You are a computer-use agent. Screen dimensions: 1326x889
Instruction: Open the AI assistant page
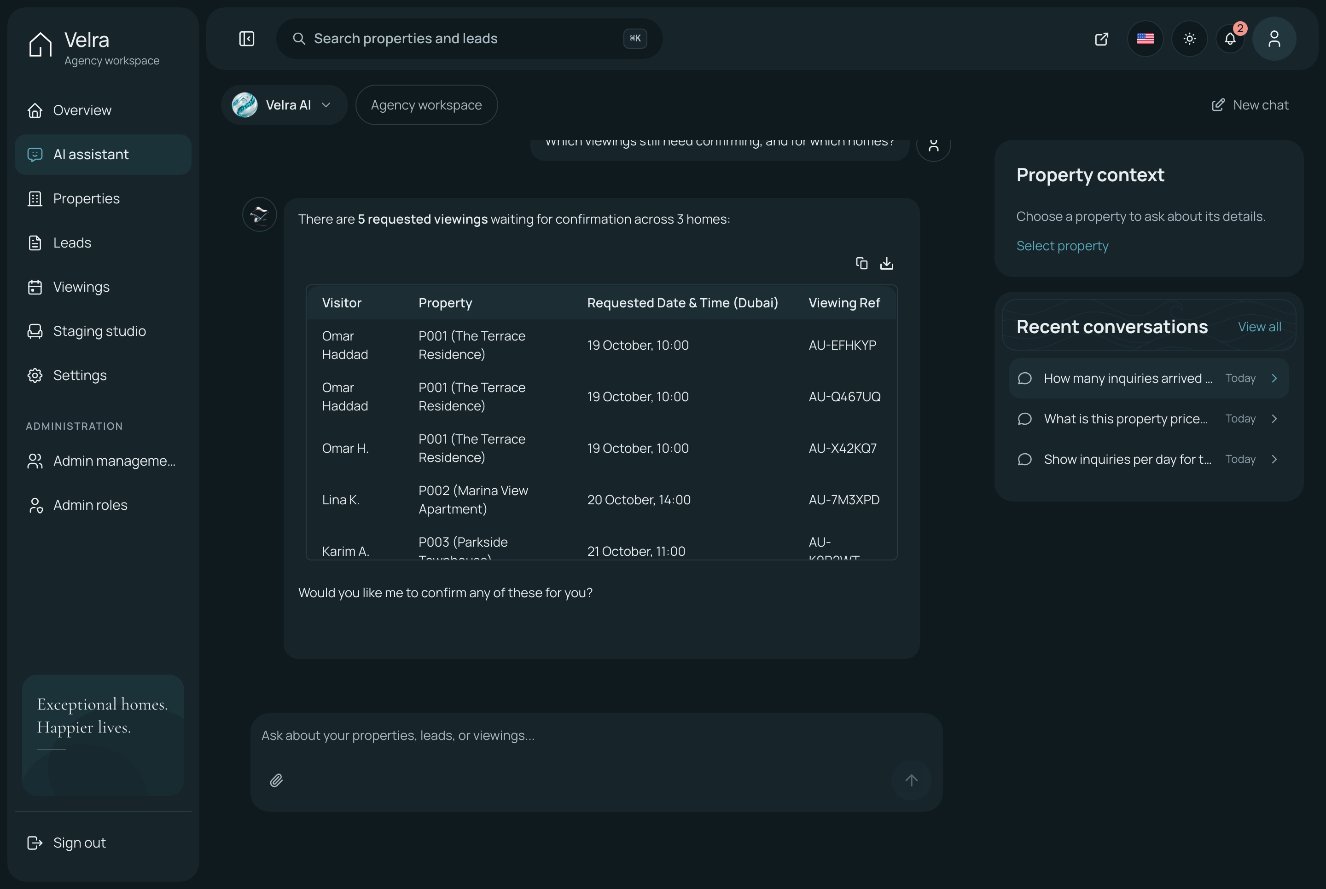click(103, 154)
